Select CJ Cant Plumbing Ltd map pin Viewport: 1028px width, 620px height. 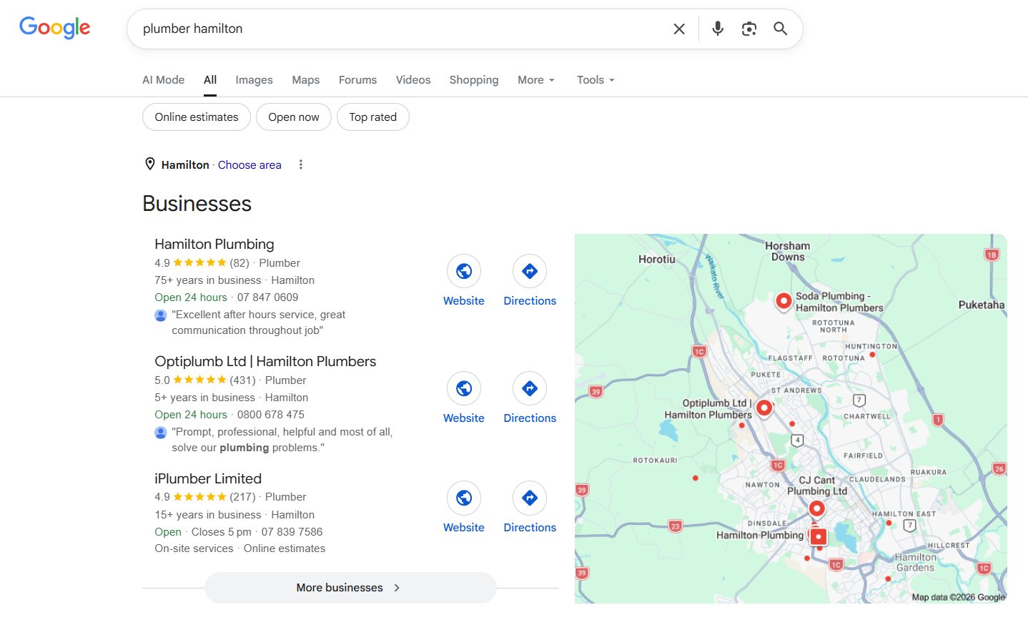click(817, 509)
